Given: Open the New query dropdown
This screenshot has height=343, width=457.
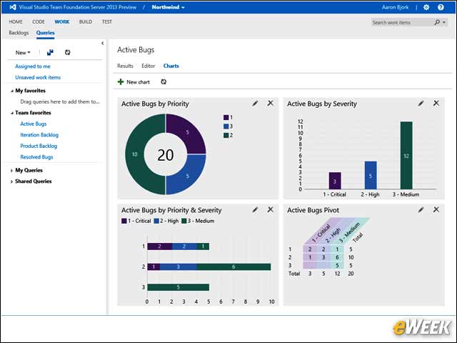Looking at the screenshot, I should tap(23, 53).
